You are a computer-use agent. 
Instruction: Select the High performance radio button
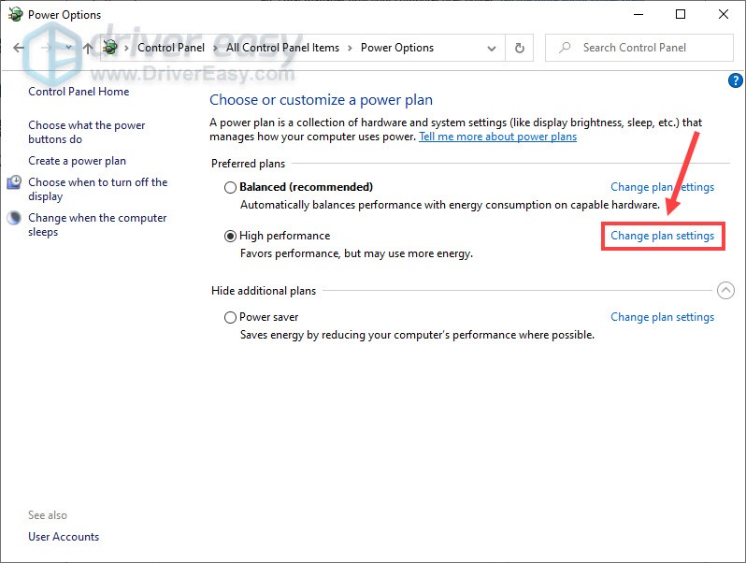(230, 236)
